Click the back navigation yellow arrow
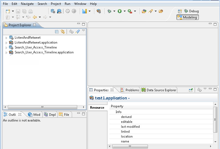 (35, 17)
